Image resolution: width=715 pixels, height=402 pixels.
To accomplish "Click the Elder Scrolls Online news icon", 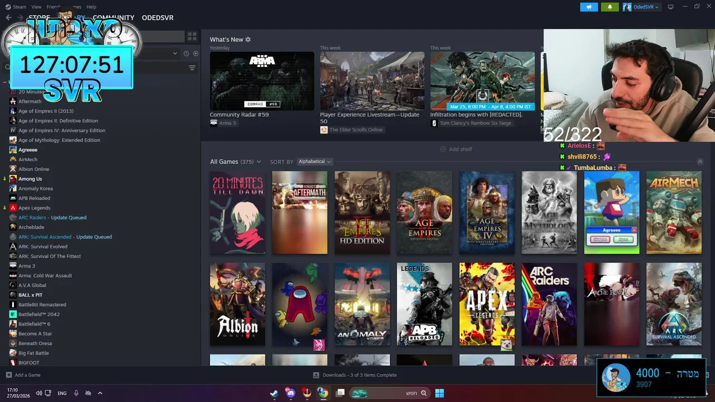I will coord(323,130).
